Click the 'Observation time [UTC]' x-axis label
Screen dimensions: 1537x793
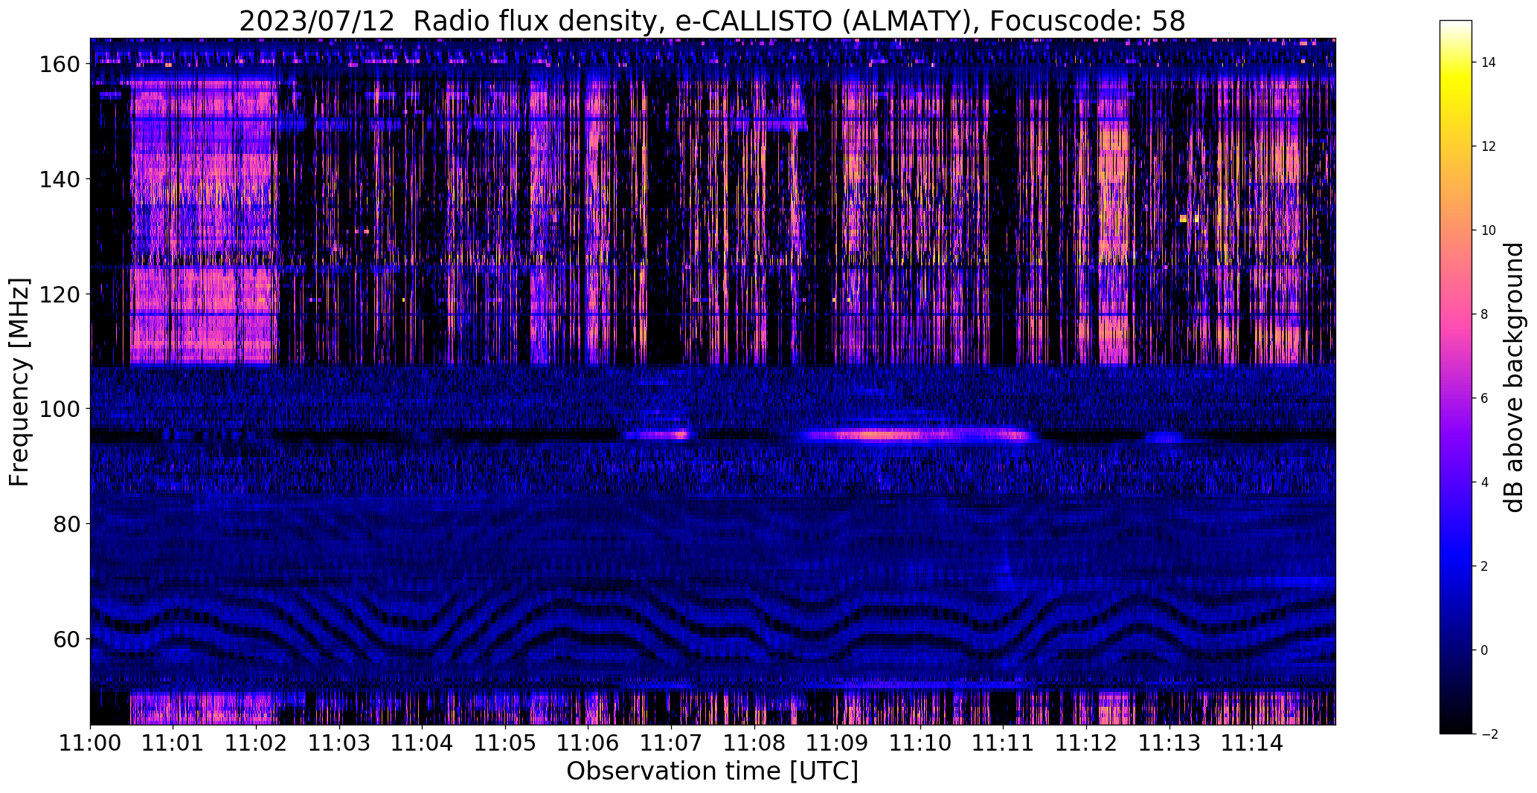(712, 771)
